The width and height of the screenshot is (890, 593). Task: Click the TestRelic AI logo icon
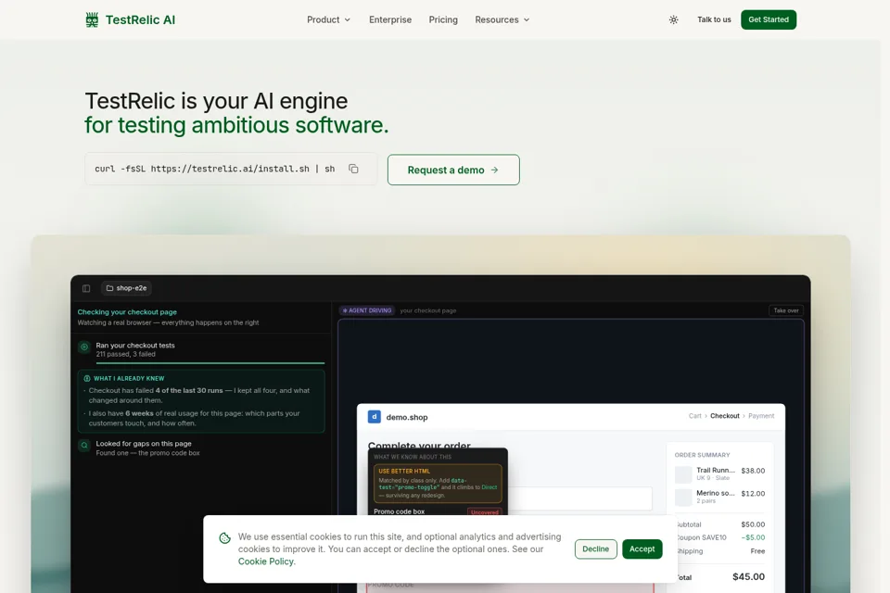(x=92, y=19)
